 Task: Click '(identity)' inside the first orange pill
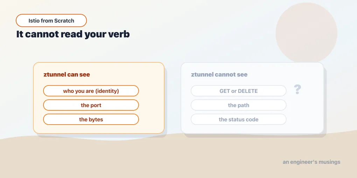pos(107,91)
